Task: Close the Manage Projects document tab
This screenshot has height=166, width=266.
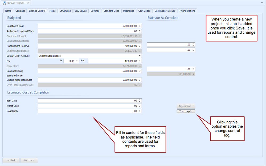Action: [28, 3]
